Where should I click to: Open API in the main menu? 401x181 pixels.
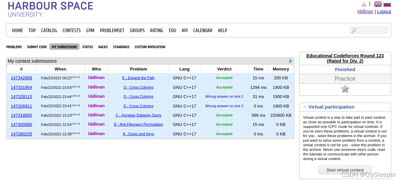[185, 30]
